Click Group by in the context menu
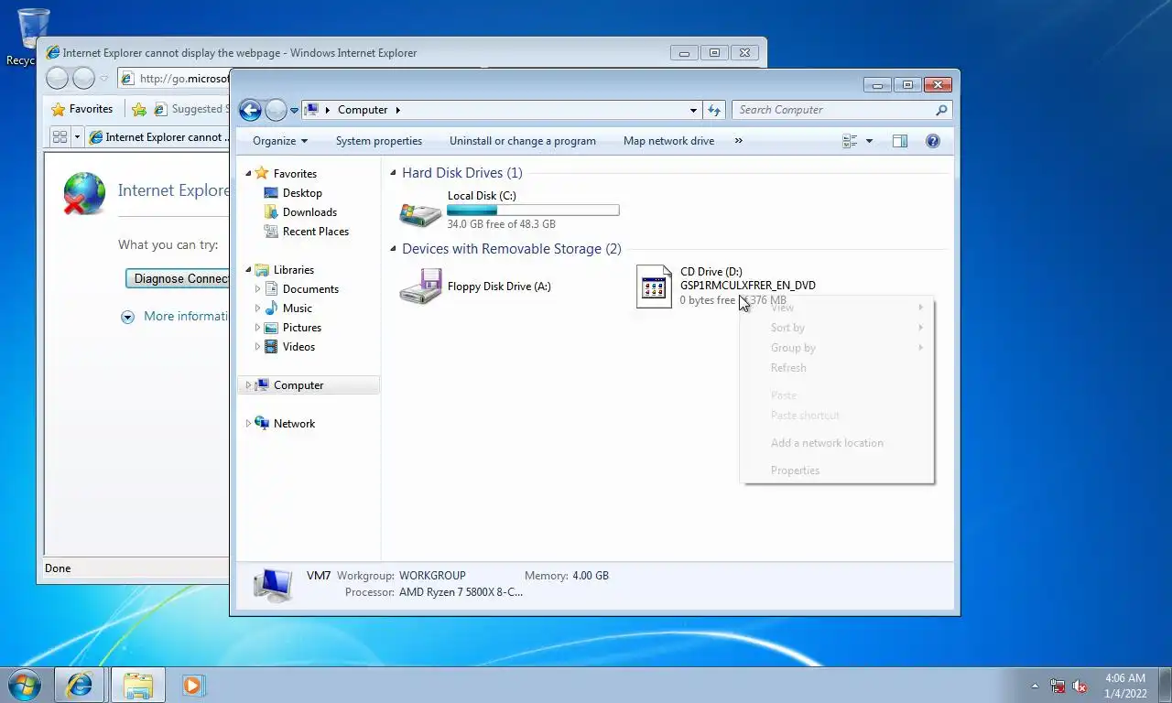The width and height of the screenshot is (1172, 703). click(837, 348)
